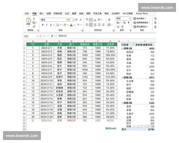Toggle Underline formatting

tap(51, 25)
